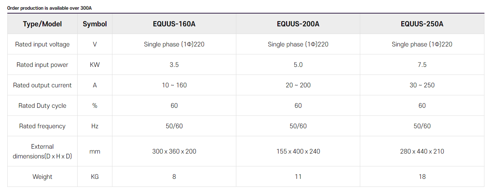Click the Rated input power row label
Viewport: 490px width, 191px height.
tap(42, 65)
